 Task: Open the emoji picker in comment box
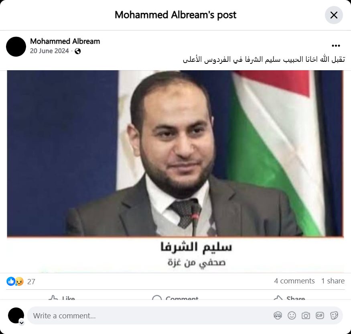coord(292,316)
